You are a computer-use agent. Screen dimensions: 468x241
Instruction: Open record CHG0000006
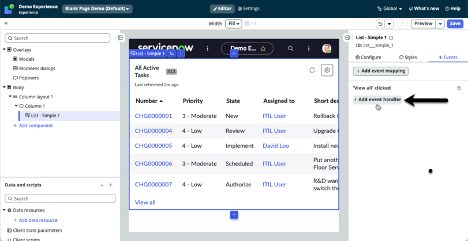coord(153,163)
